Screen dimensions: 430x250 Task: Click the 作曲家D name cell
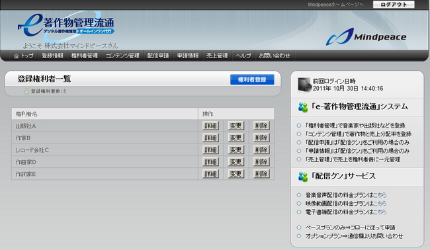(105, 162)
